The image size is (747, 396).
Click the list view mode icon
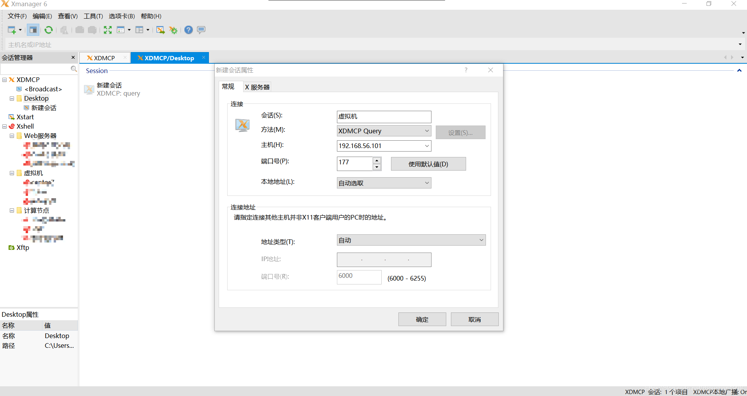[121, 30]
